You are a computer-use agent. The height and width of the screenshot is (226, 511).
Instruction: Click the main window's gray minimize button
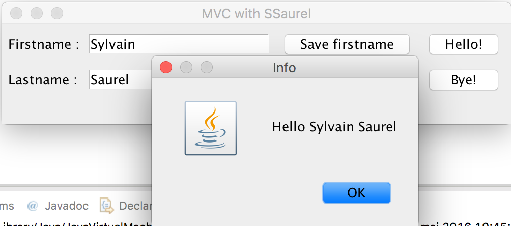click(37, 13)
